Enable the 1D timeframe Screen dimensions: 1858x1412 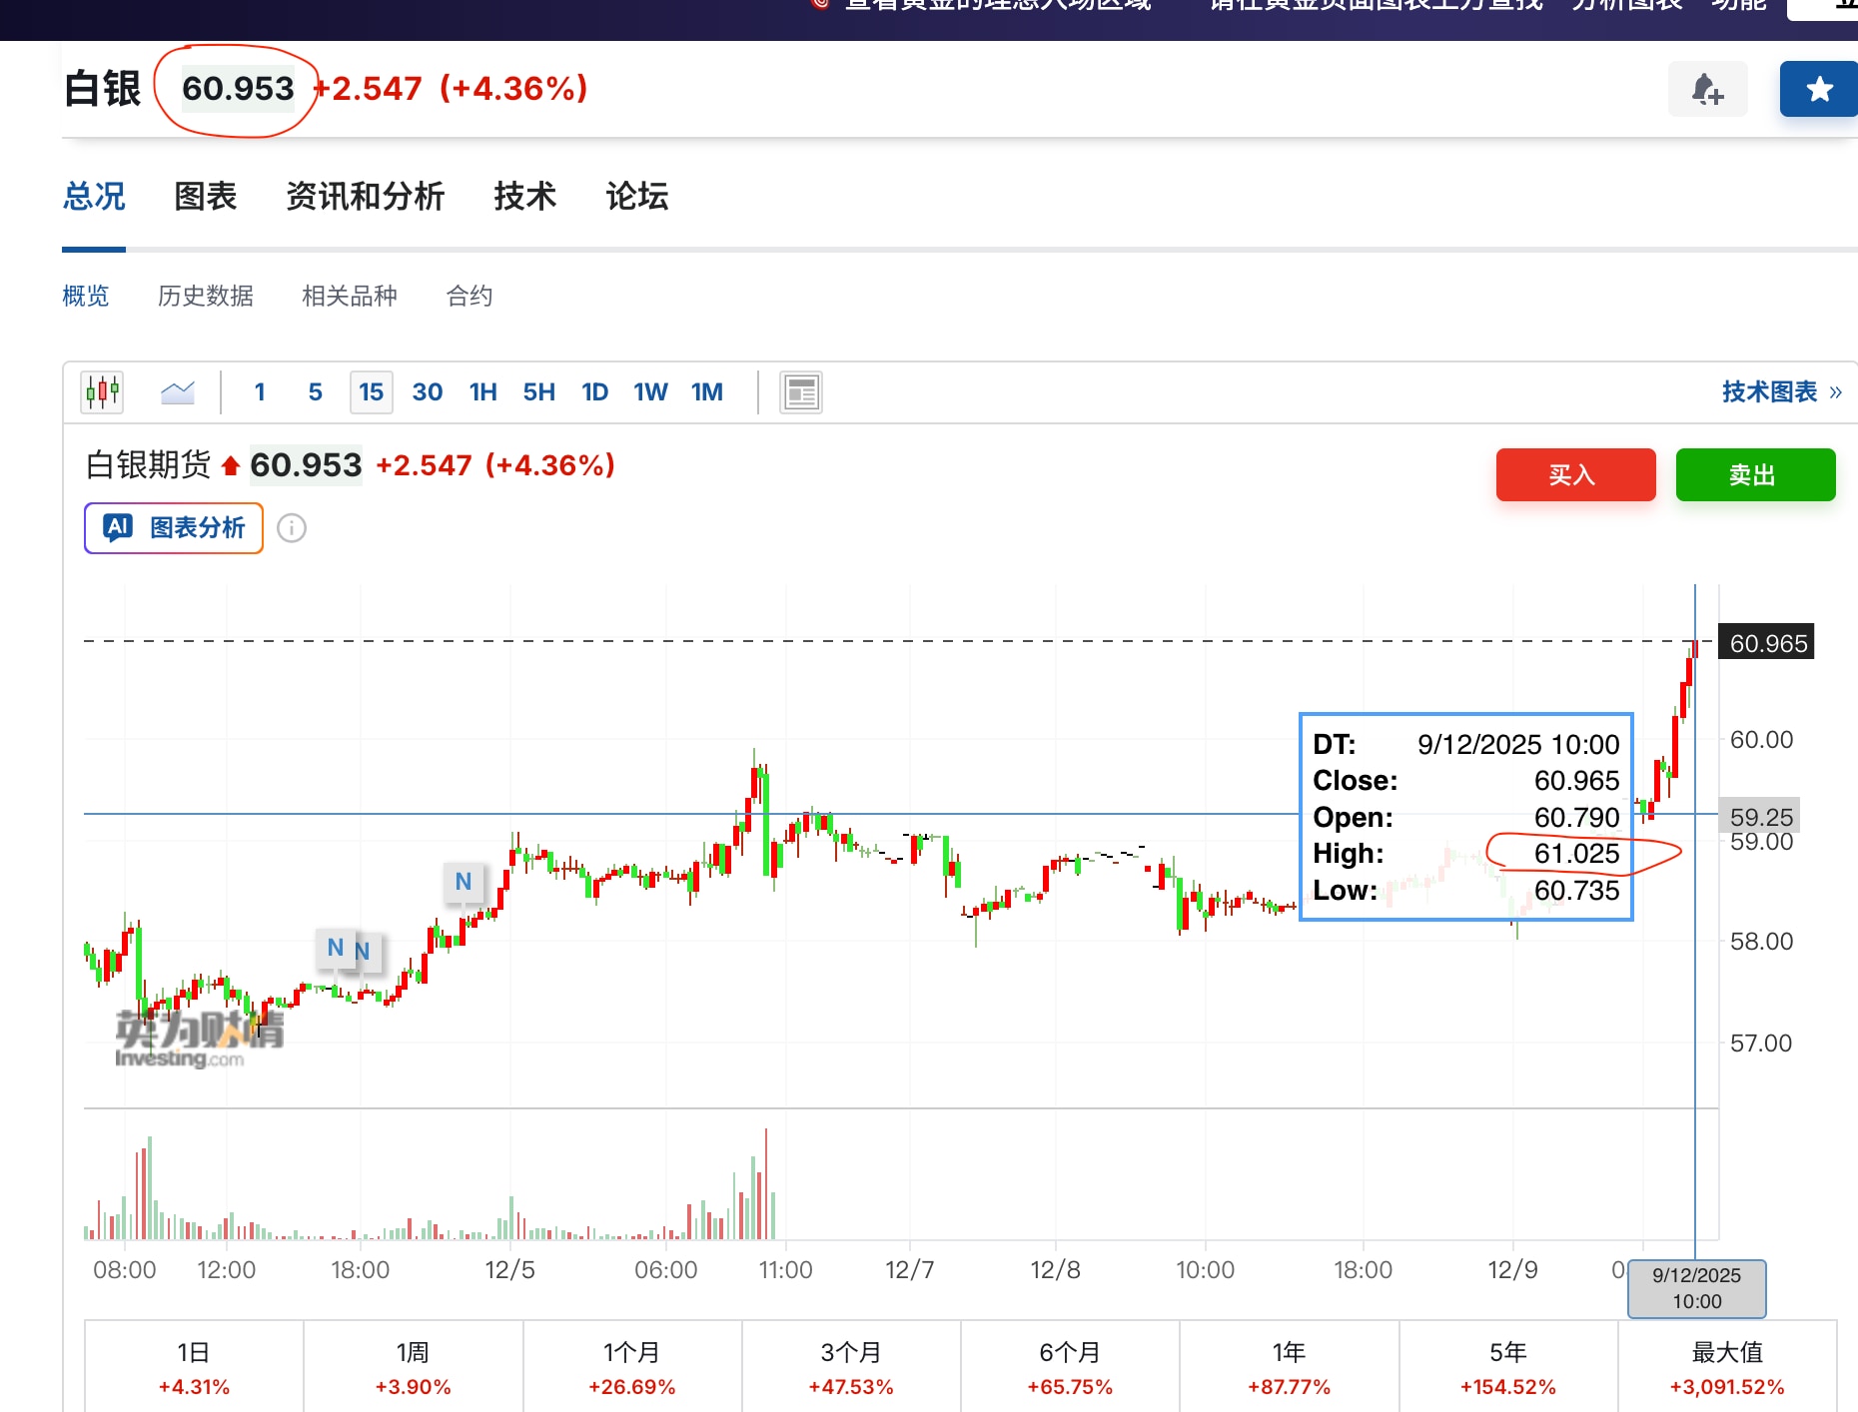pyautogui.click(x=593, y=391)
